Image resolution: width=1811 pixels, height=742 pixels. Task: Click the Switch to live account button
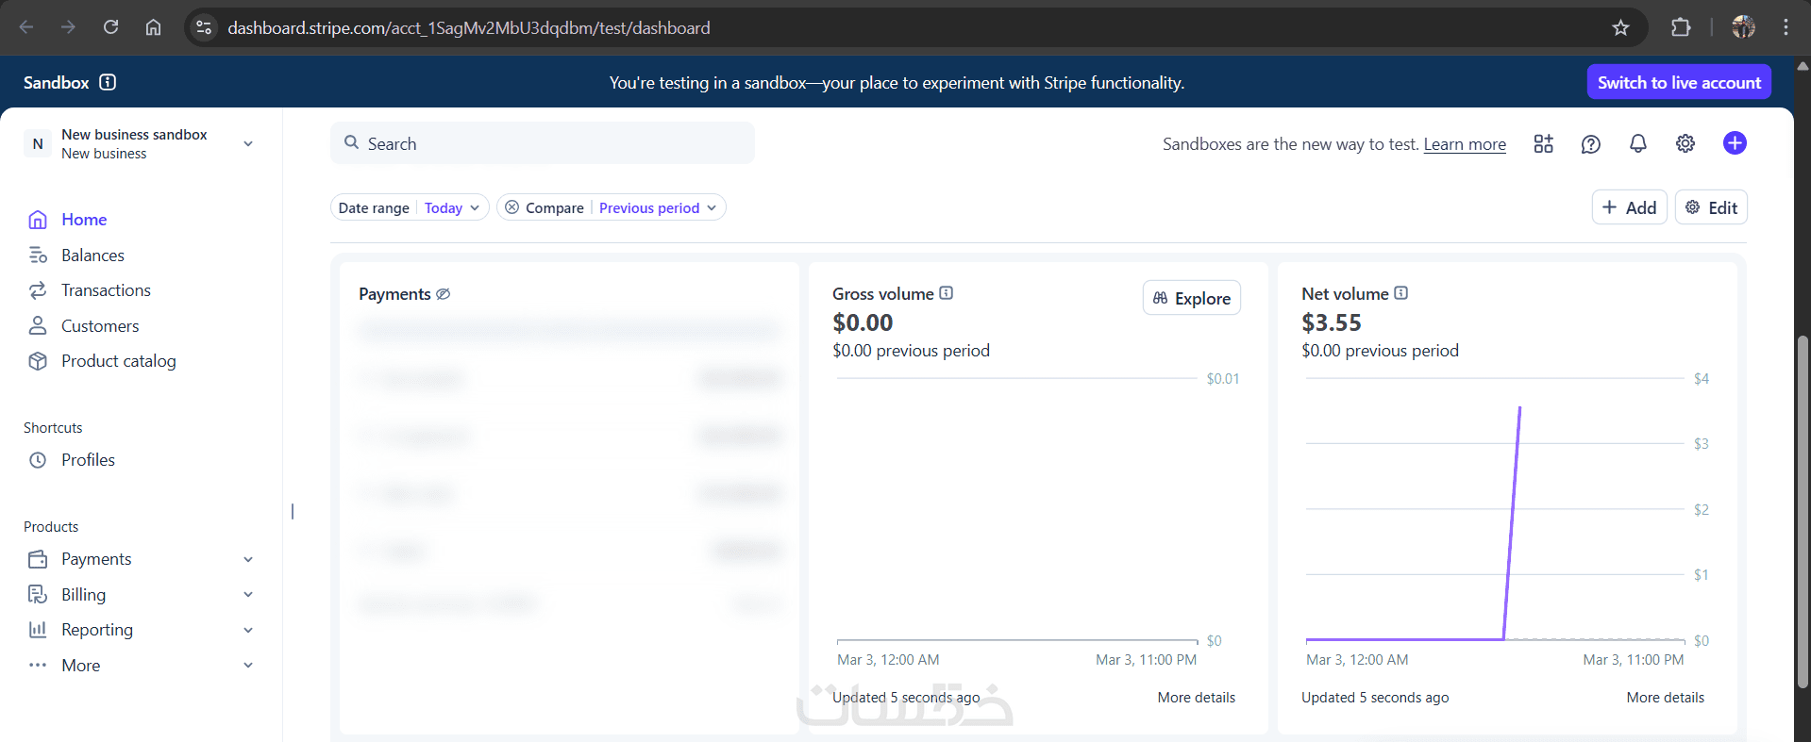pyautogui.click(x=1679, y=82)
